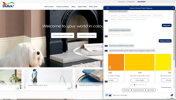Image resolution: width=176 pixels, height=100 pixels.
Task: Go back using chat header arrow
Action: (108, 8)
